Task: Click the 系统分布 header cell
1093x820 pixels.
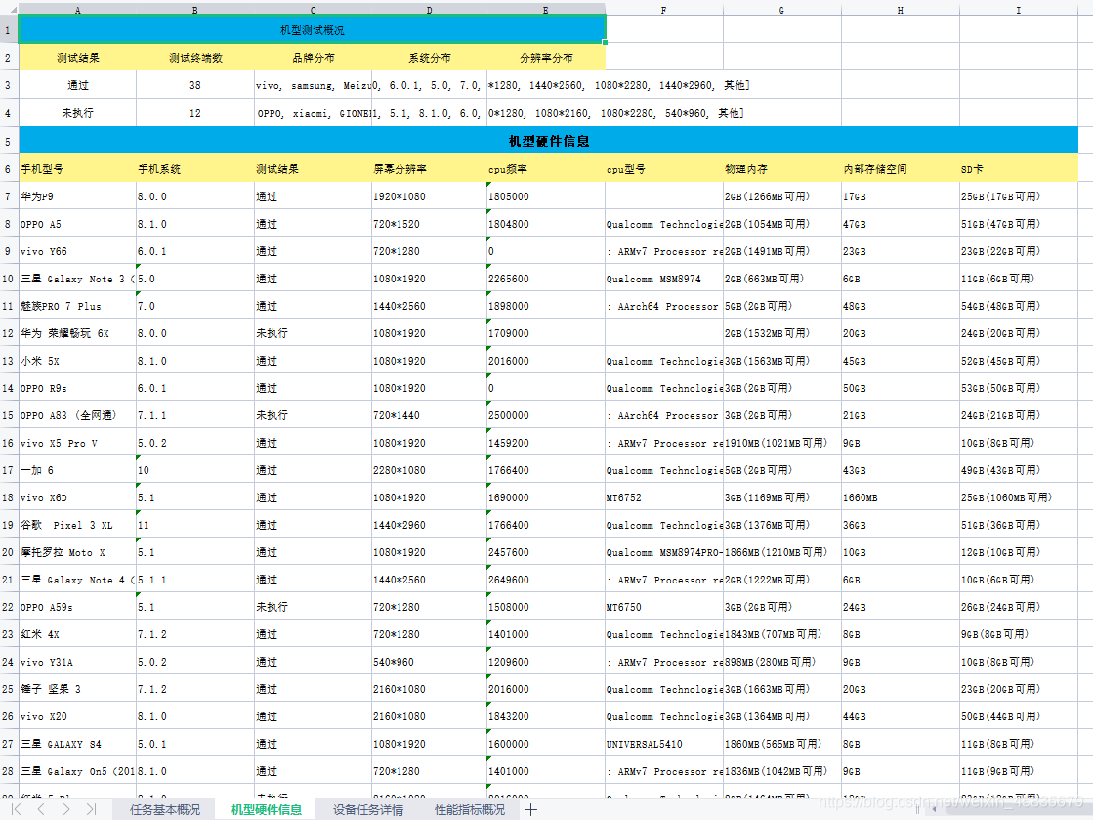Action: [x=430, y=58]
